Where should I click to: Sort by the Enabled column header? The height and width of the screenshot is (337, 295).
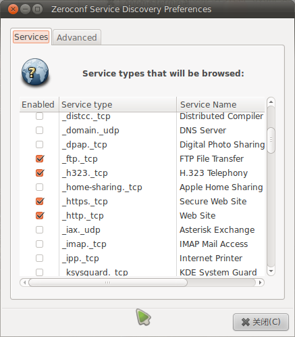click(39, 104)
